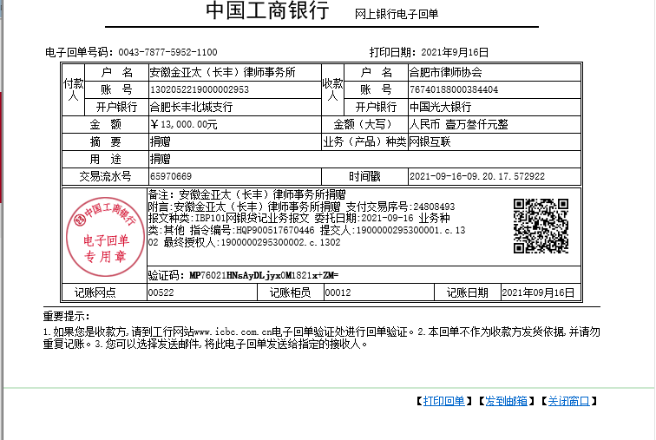This screenshot has height=440, width=656.
Task: Select the receipt number 0043-7877-5952-1100
Action: [x=167, y=52]
